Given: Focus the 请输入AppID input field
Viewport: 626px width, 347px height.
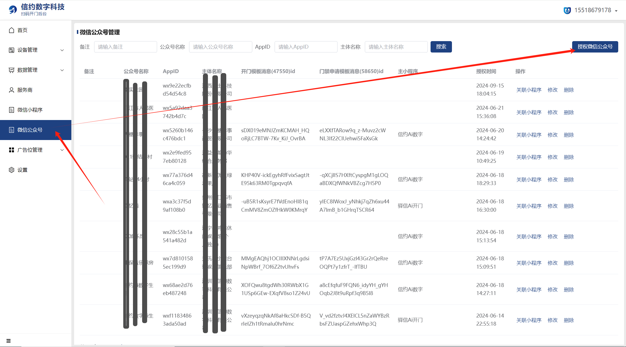Looking at the screenshot, I should tap(306, 47).
